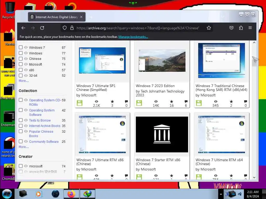266x199 pixels.
Task: Select the Internet Archive: Digital Library tab
Action: pyautogui.click(x=57, y=17)
